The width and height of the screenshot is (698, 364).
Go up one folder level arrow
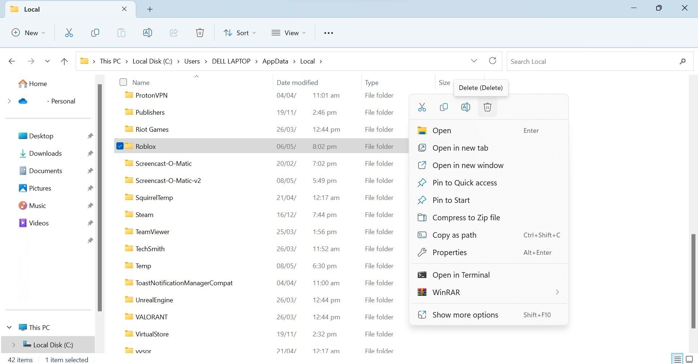point(64,61)
